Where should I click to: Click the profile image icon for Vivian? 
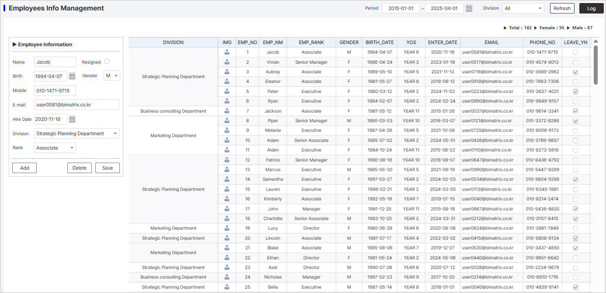tap(227, 62)
